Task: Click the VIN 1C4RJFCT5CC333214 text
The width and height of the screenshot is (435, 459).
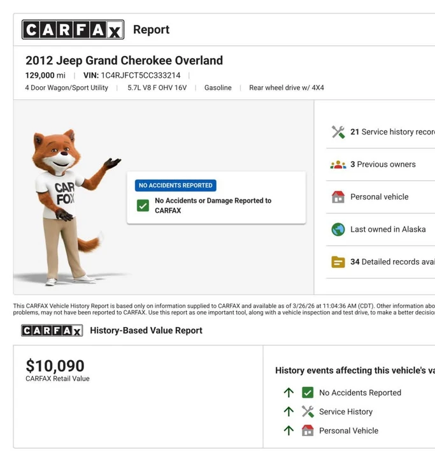Action: click(x=132, y=75)
